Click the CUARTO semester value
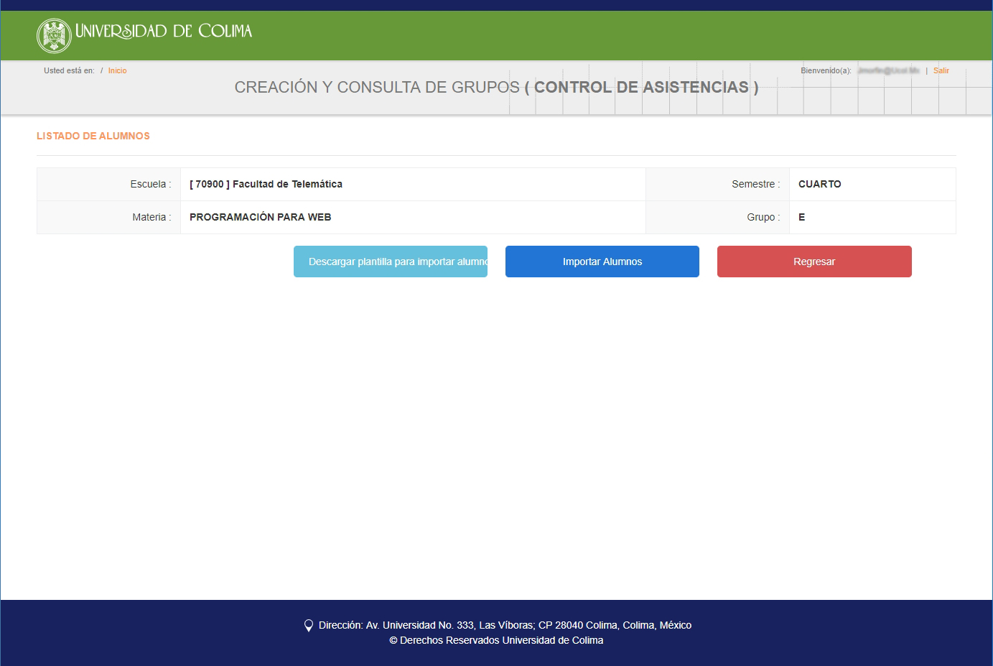Viewport: 993px width, 666px height. click(x=819, y=184)
